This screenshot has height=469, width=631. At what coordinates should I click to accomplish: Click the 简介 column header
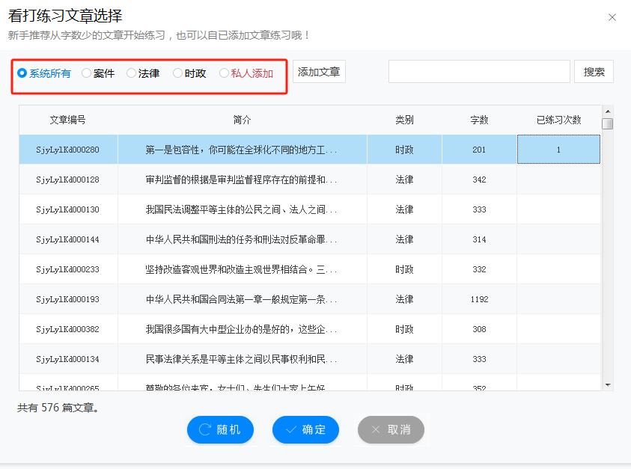click(243, 120)
